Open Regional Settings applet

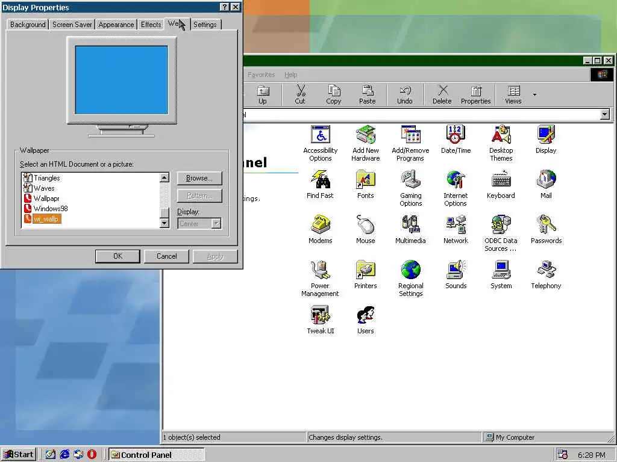[x=410, y=279]
